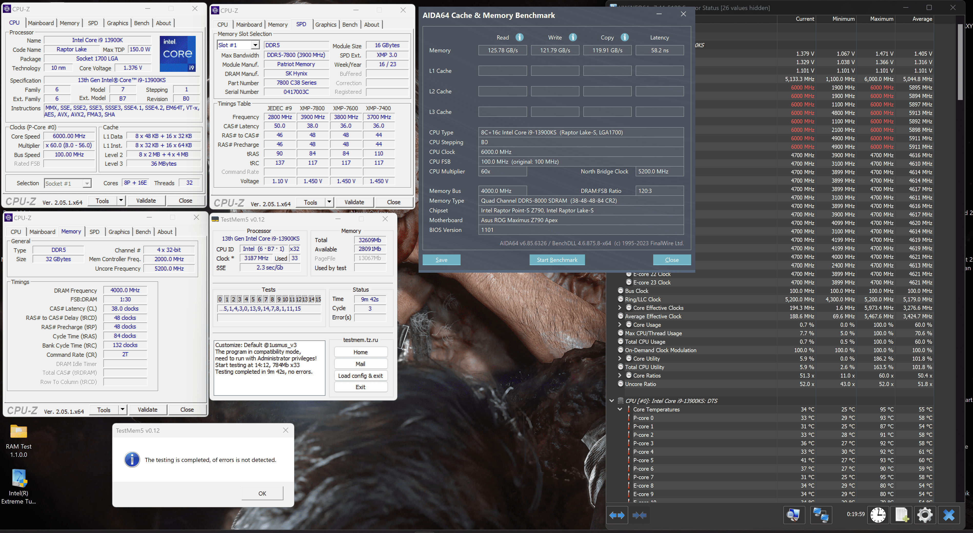Screen dimensions: 973x533
Task: Collapse the Core Temperatures tree
Action: [x=619, y=409]
